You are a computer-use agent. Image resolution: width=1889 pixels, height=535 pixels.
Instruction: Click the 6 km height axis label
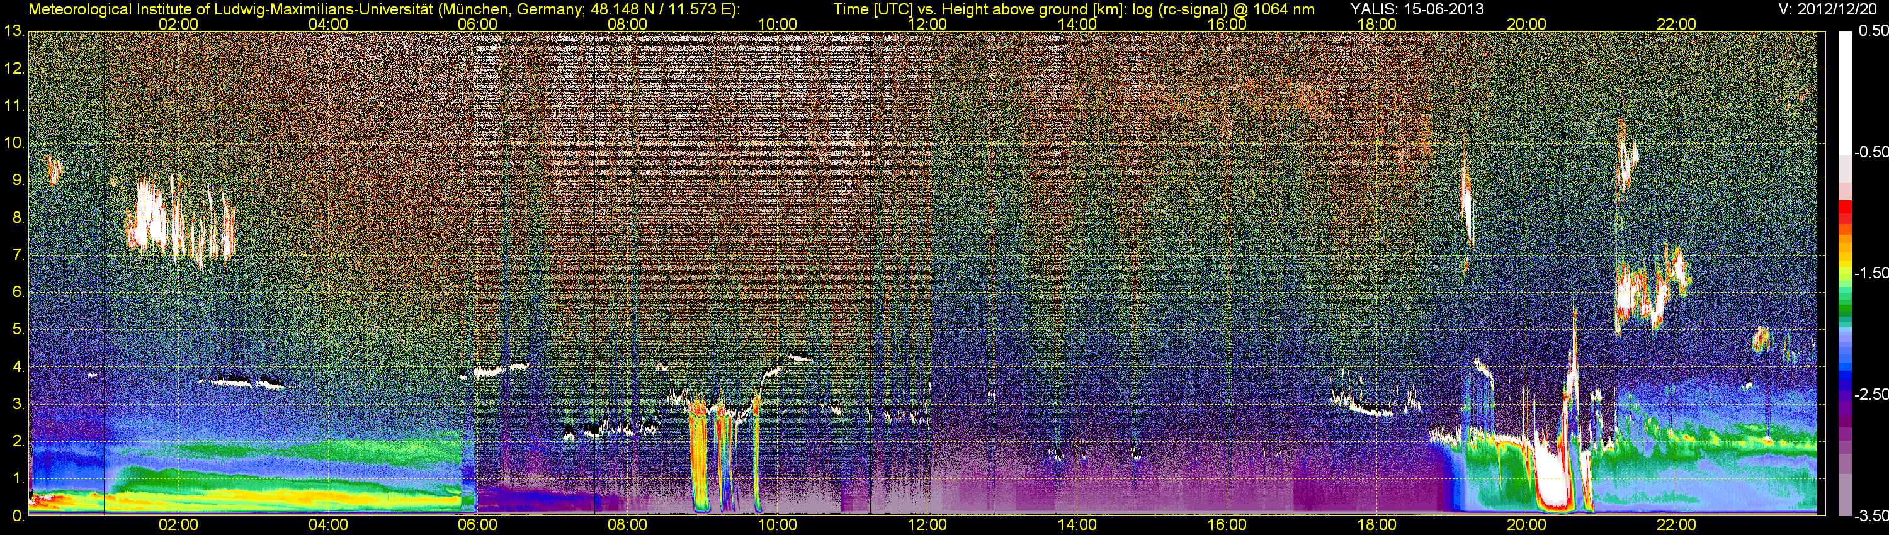(18, 293)
